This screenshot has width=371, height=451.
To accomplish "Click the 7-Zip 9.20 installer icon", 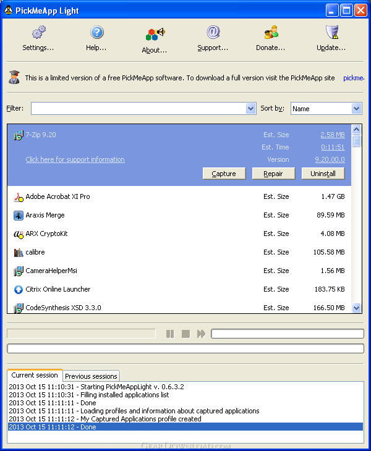I will click(x=19, y=135).
